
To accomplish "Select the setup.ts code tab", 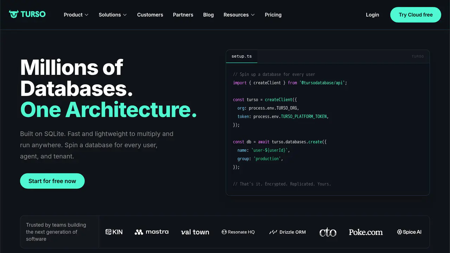I will pyautogui.click(x=242, y=56).
